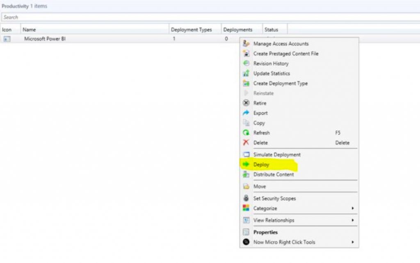Sort by the Deployments column header
Screen dimensions: 420x263
pos(242,29)
